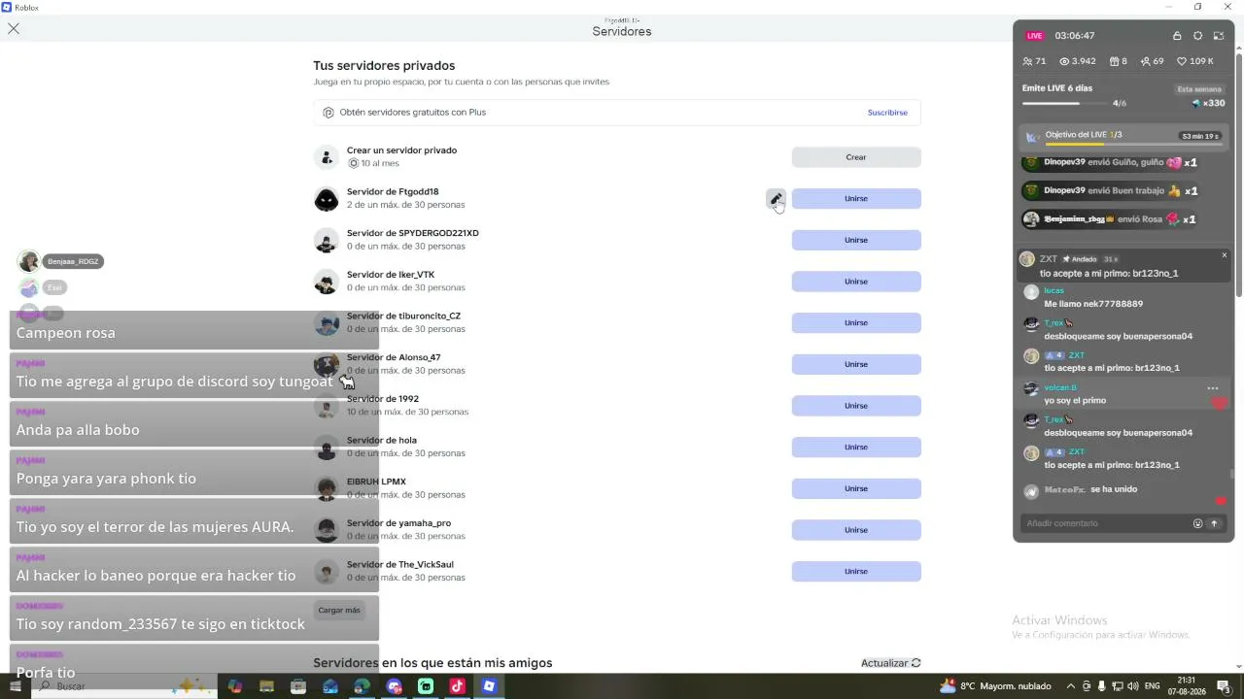Image resolution: width=1244 pixels, height=699 pixels.
Task: Open TikTok from the taskbar
Action: point(457,686)
